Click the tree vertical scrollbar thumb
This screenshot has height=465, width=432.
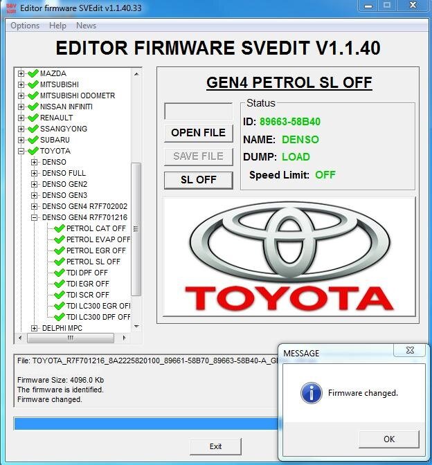coord(136,229)
